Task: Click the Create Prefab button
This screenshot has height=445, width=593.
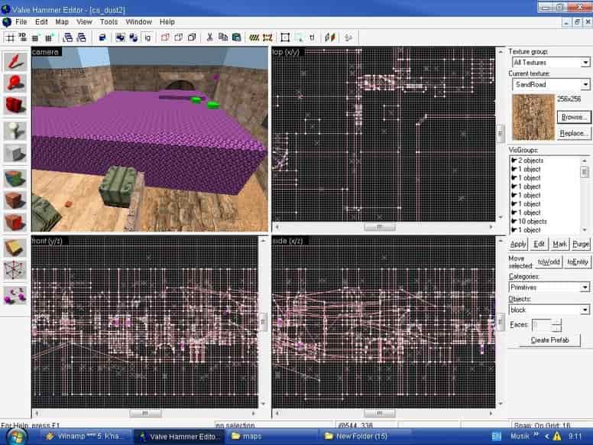Action: pos(549,339)
